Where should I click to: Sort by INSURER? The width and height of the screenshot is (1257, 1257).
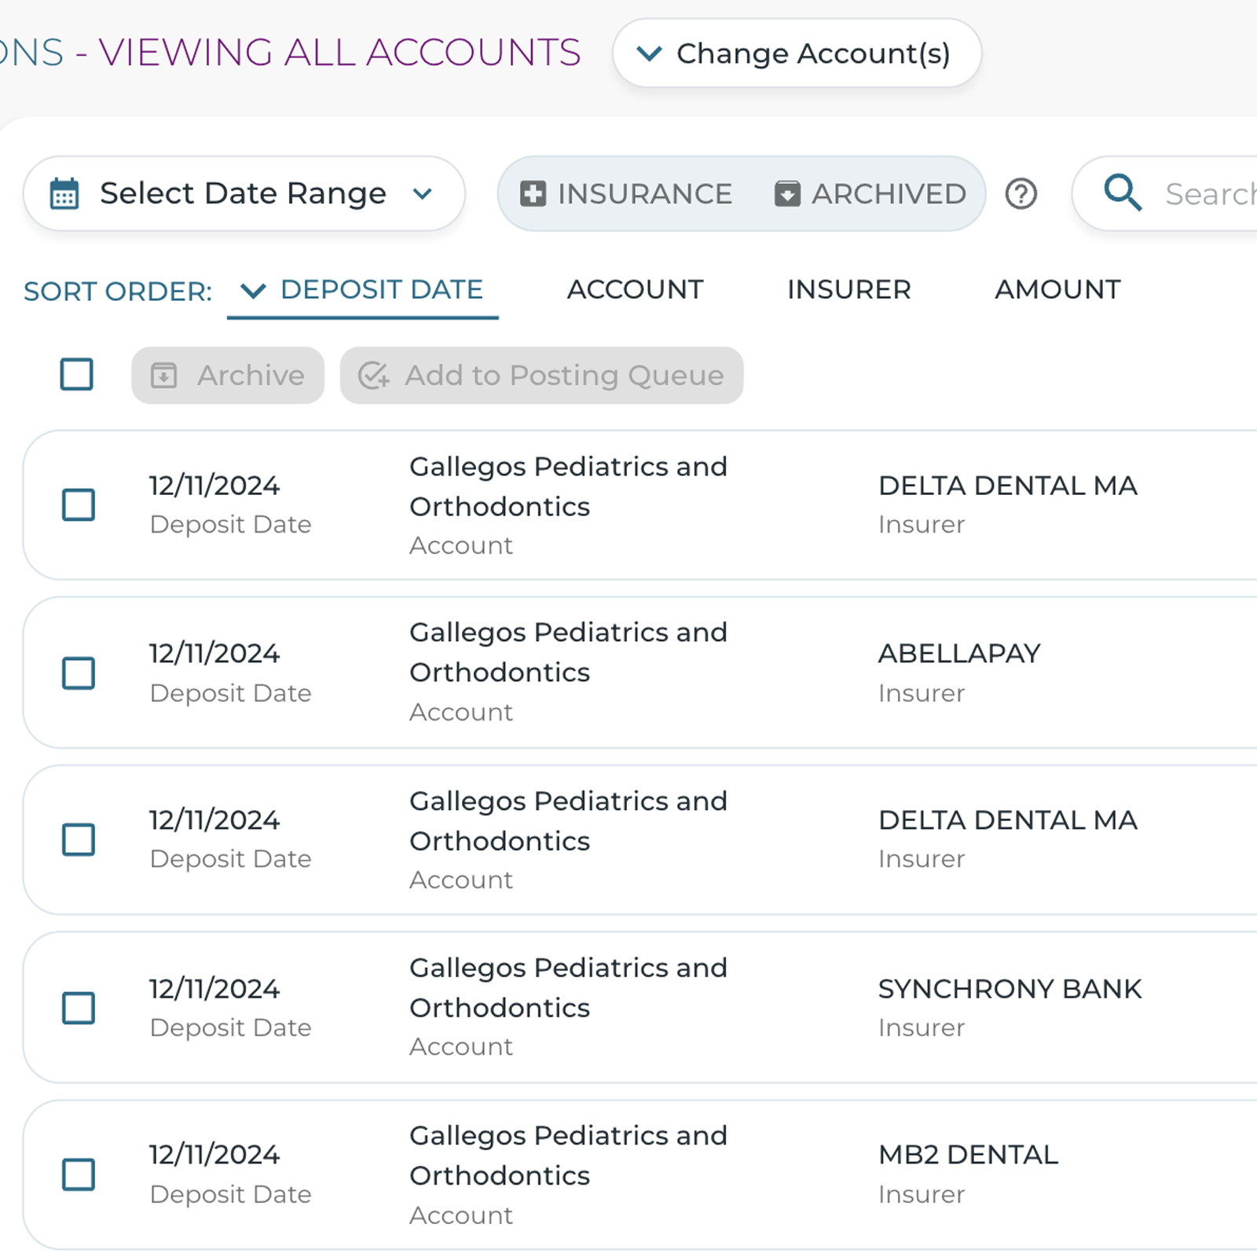point(848,290)
